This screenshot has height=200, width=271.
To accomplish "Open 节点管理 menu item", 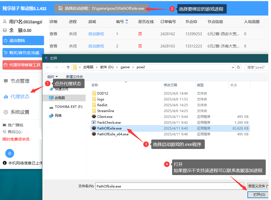I will (20, 81).
